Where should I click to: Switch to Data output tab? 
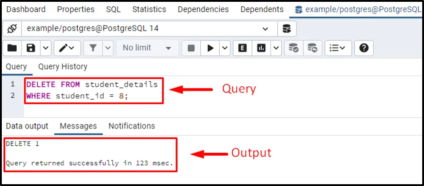[26, 126]
